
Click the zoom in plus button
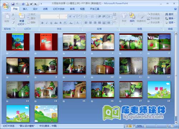point(168,126)
